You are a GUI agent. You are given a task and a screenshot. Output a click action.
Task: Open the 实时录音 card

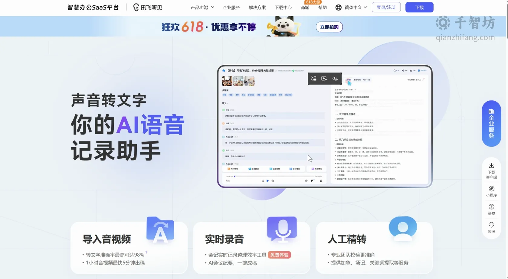click(251, 248)
